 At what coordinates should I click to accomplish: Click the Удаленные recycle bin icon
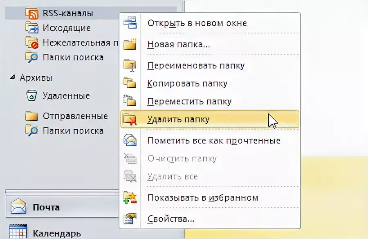tap(31, 95)
